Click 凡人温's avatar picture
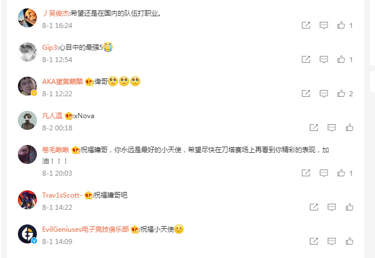The image size is (375, 258). pyautogui.click(x=27, y=120)
